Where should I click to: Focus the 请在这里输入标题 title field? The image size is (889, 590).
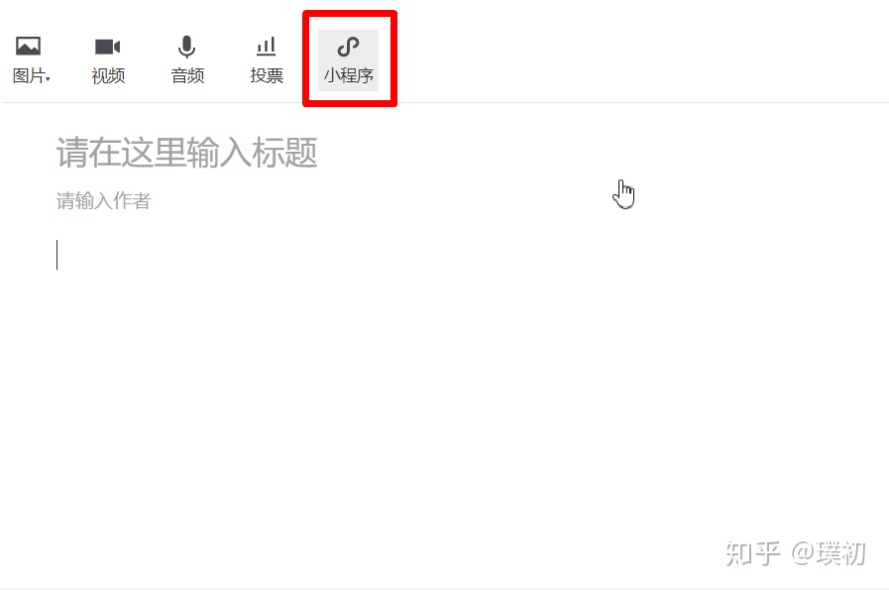(x=186, y=152)
